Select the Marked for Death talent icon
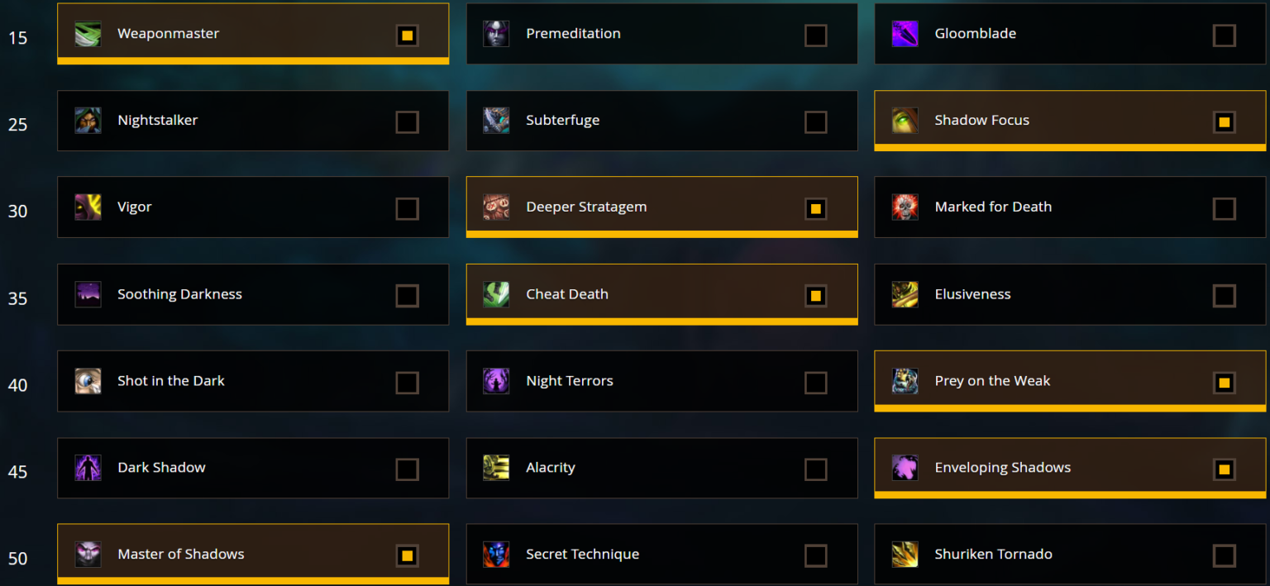The image size is (1270, 586). [905, 207]
